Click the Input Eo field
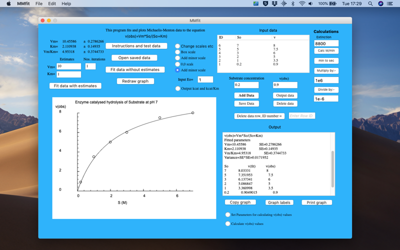This screenshot has width=400, height=250. pyautogui.click(x=205, y=79)
